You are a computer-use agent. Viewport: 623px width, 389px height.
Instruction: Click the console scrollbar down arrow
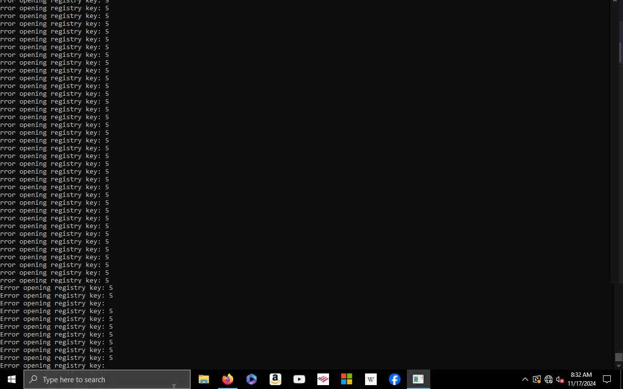tap(619, 366)
